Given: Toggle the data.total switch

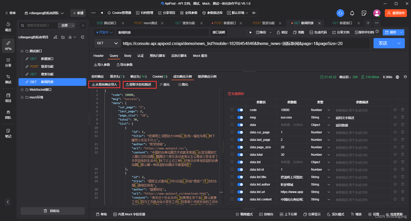Looking at the screenshot, I should click(x=240, y=155).
